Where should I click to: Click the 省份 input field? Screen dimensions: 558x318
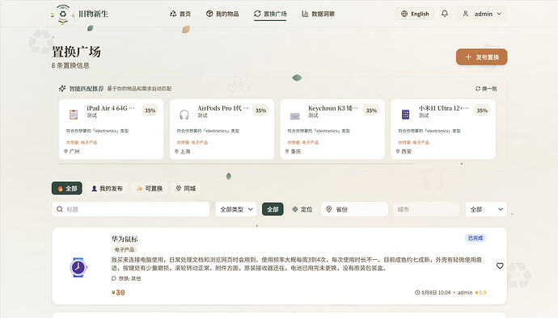point(354,209)
